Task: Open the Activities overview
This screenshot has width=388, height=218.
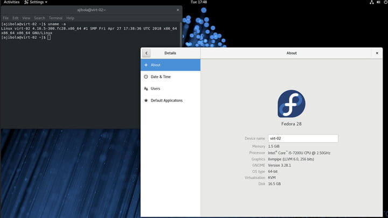Action: 12,2
